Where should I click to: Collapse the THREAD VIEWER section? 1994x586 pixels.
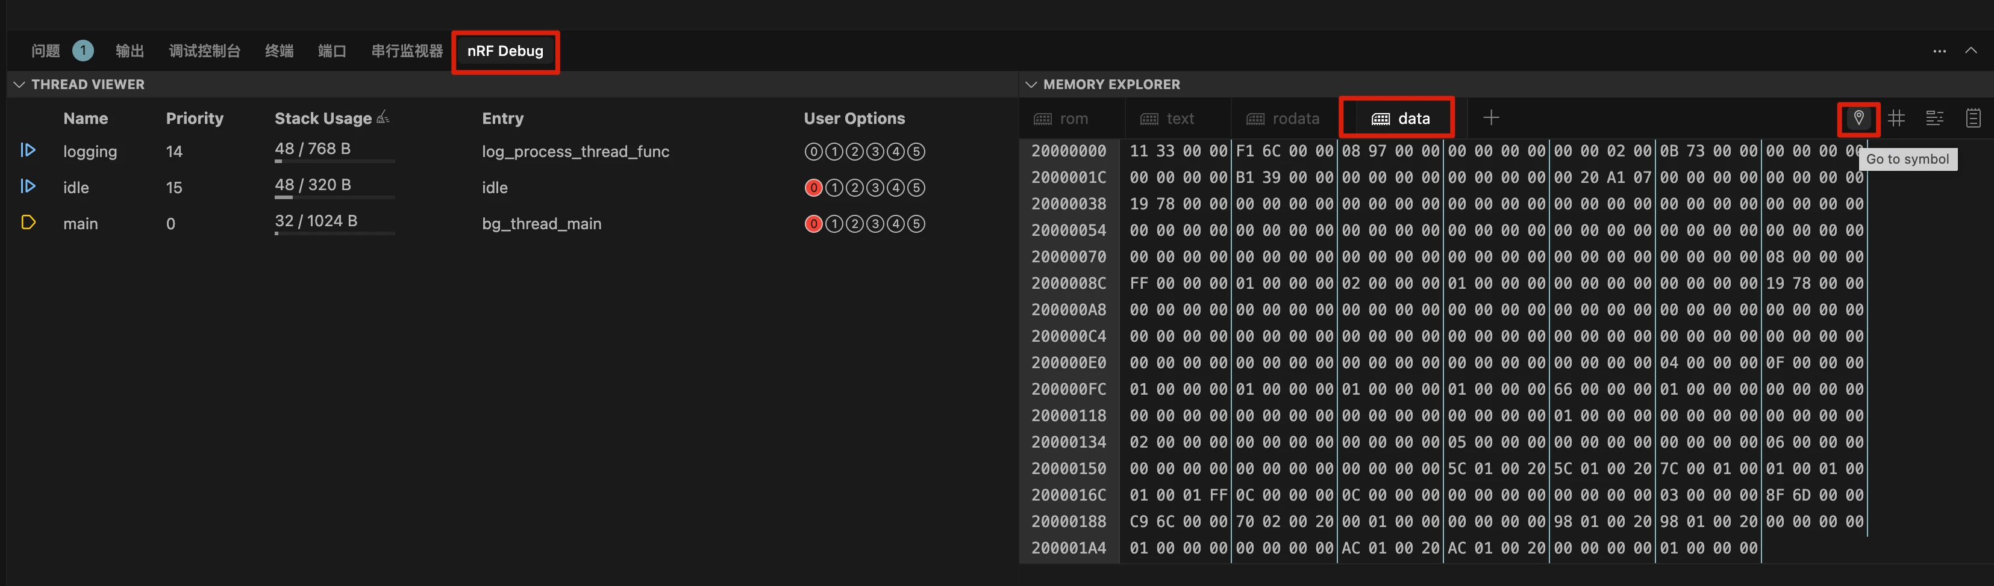click(19, 84)
